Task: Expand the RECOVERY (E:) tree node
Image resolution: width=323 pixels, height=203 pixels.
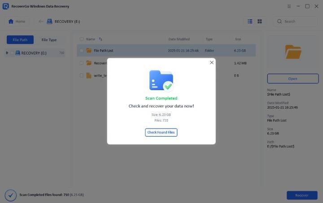Action: 7,53
